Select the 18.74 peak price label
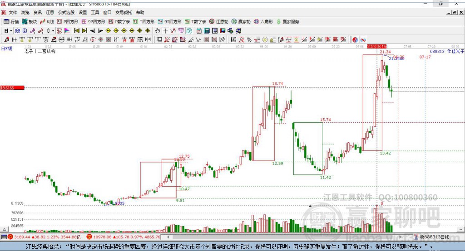Viewport: 465px width, 251px height. coord(277,84)
